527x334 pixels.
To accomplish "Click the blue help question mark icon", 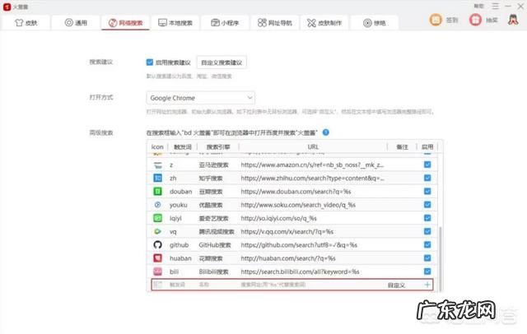I will 326,132.
